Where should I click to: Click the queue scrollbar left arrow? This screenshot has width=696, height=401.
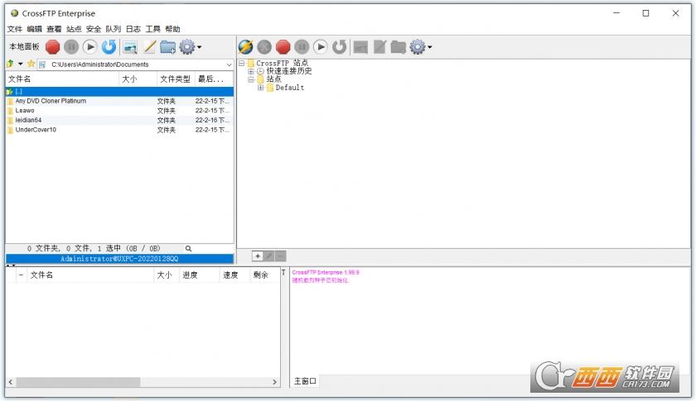pos(11,382)
